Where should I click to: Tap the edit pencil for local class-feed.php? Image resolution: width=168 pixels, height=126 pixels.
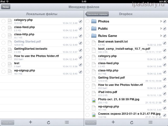click(81, 29)
